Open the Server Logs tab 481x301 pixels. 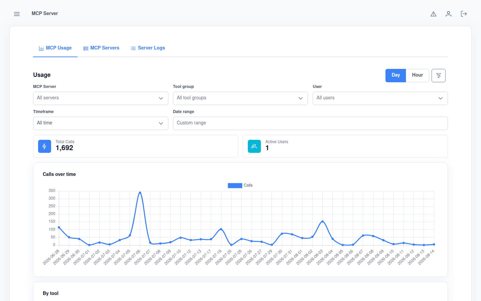coord(148,48)
